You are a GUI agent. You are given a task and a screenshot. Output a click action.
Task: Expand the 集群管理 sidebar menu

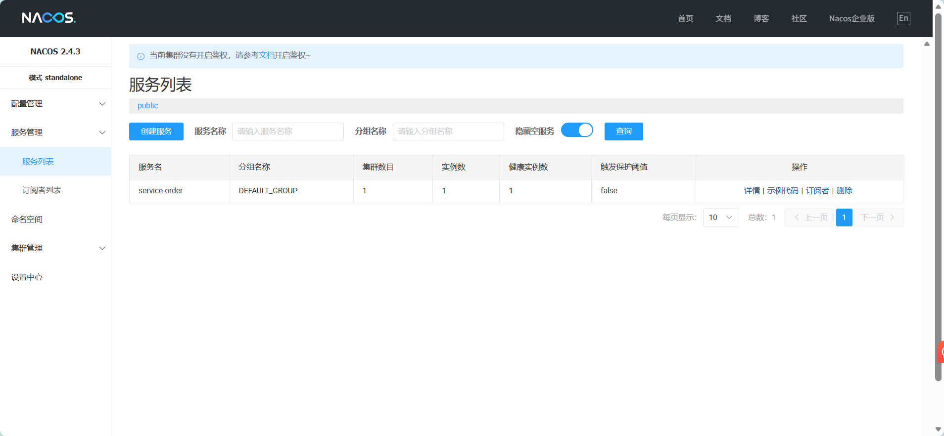point(55,248)
